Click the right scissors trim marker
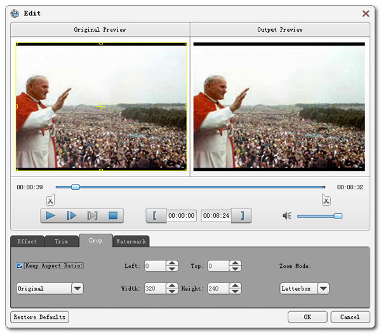381x334 pixels. click(326, 200)
